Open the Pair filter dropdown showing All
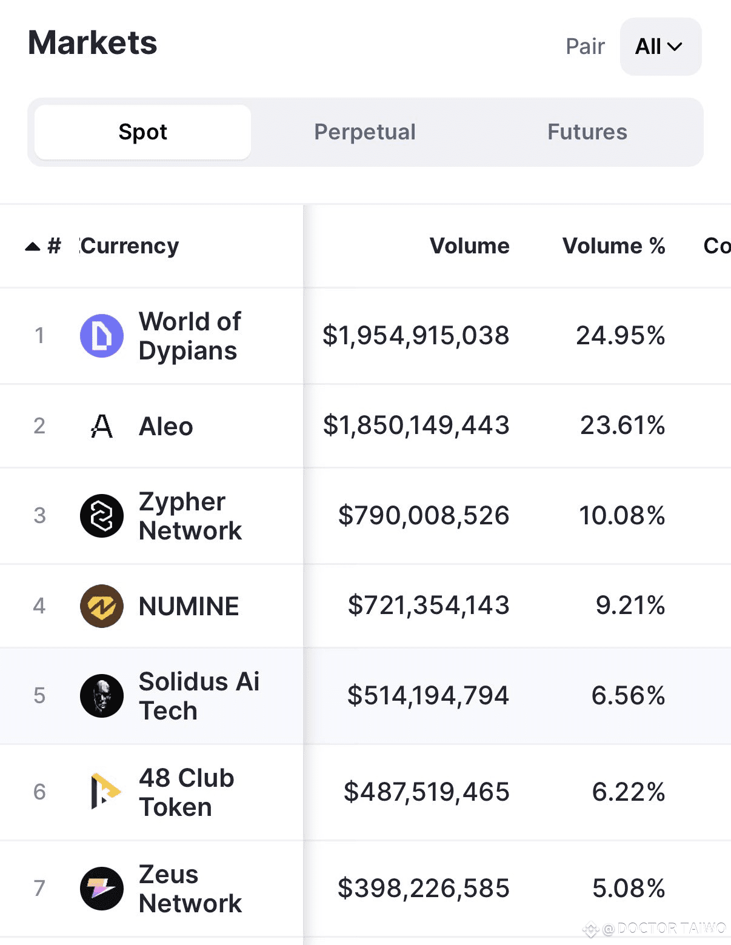731x945 pixels. click(660, 47)
